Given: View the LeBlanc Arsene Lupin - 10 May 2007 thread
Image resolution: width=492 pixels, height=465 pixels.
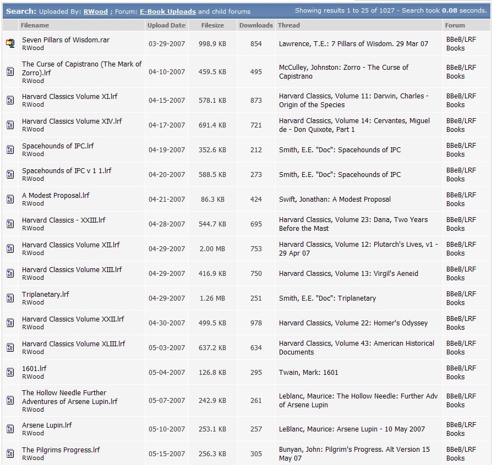Looking at the screenshot, I should coord(352,429).
